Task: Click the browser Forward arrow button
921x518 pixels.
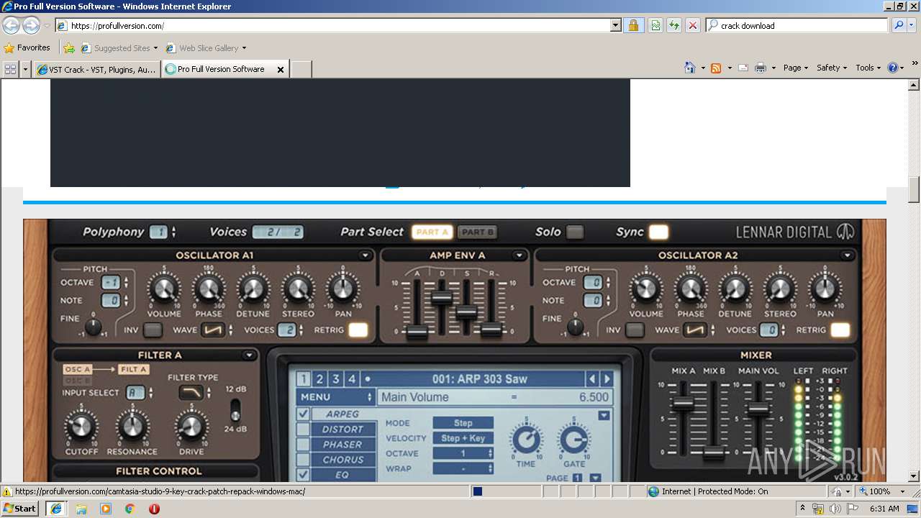Action: (31, 25)
